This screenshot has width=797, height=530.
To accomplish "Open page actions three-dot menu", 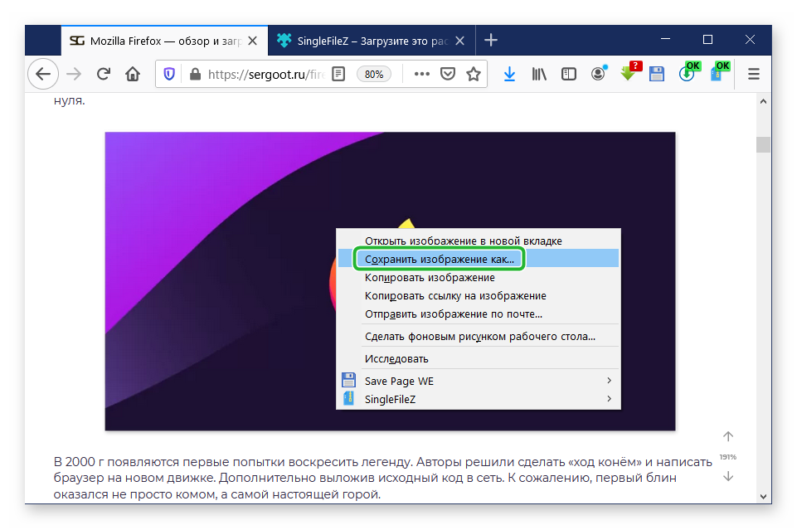I will tap(421, 74).
